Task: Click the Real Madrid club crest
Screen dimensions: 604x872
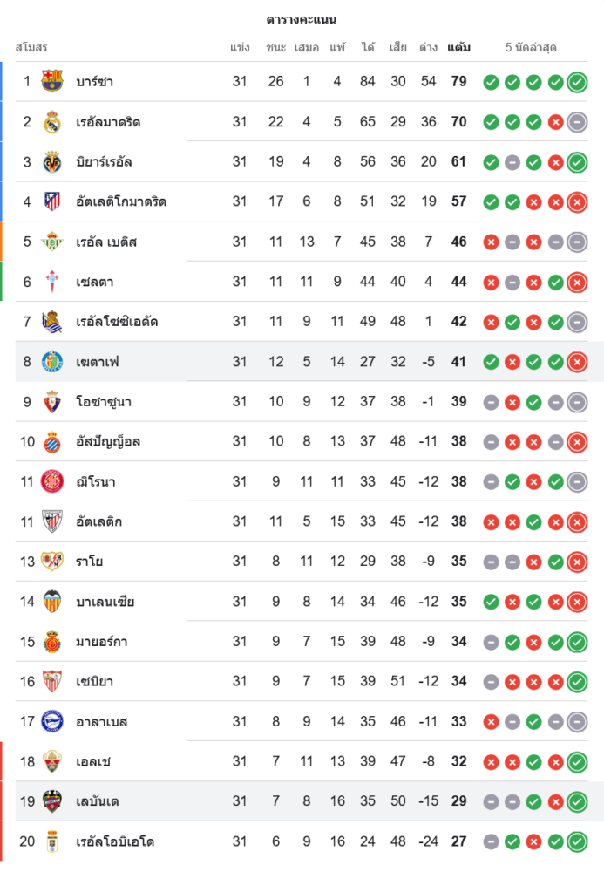Action: (52, 122)
